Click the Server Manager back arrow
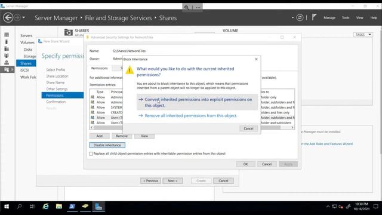 (x=8, y=17)
